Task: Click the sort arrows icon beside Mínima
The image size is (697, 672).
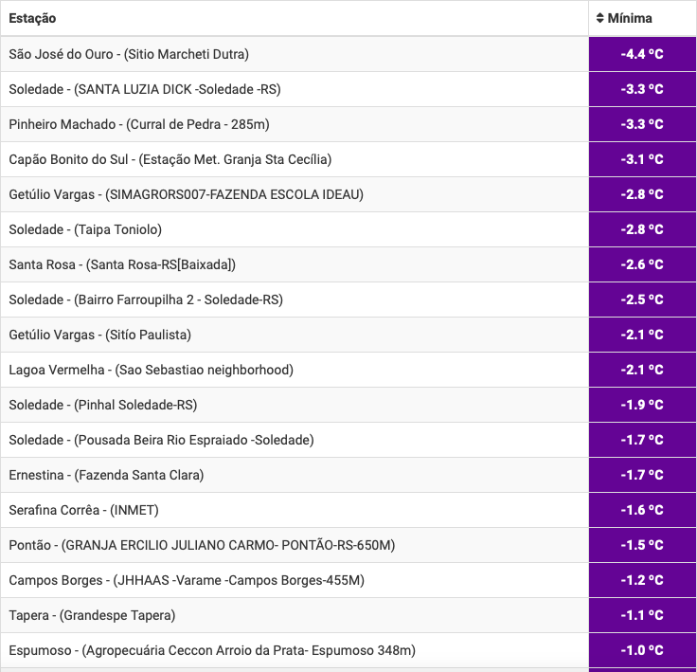Action: click(600, 18)
